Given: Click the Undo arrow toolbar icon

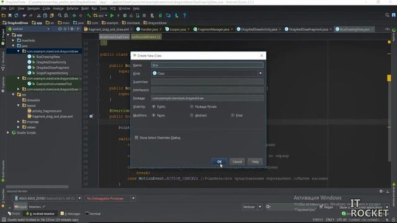Looking at the screenshot, I should 24,15.
